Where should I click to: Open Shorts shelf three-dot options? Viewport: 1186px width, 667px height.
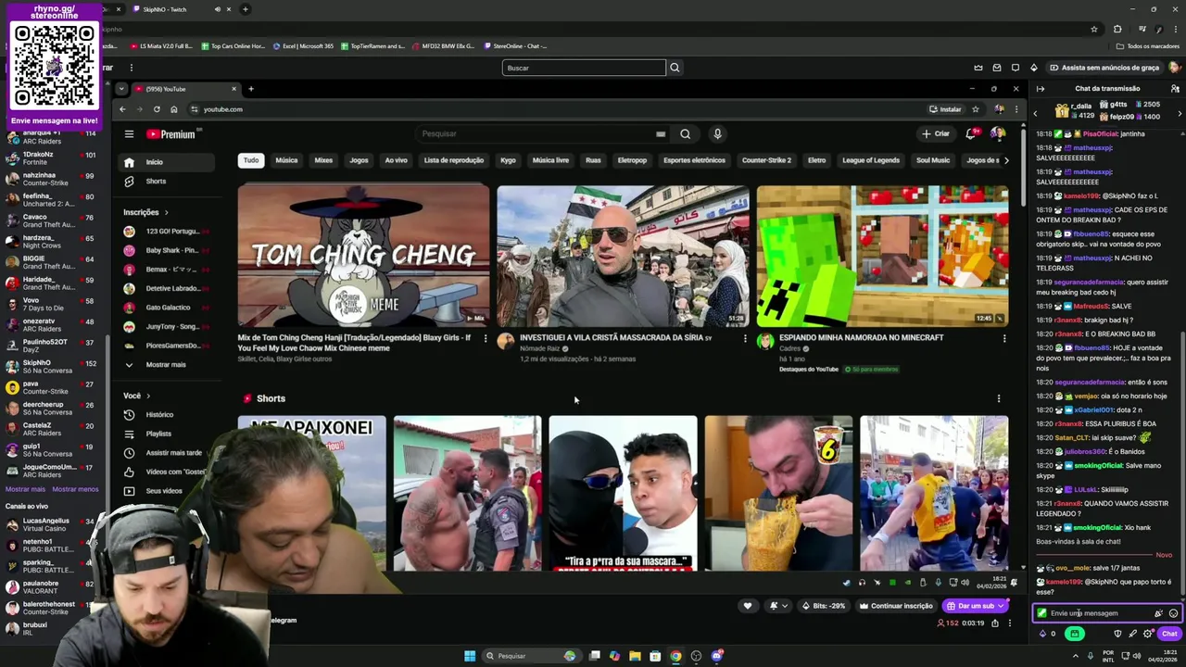click(x=999, y=398)
